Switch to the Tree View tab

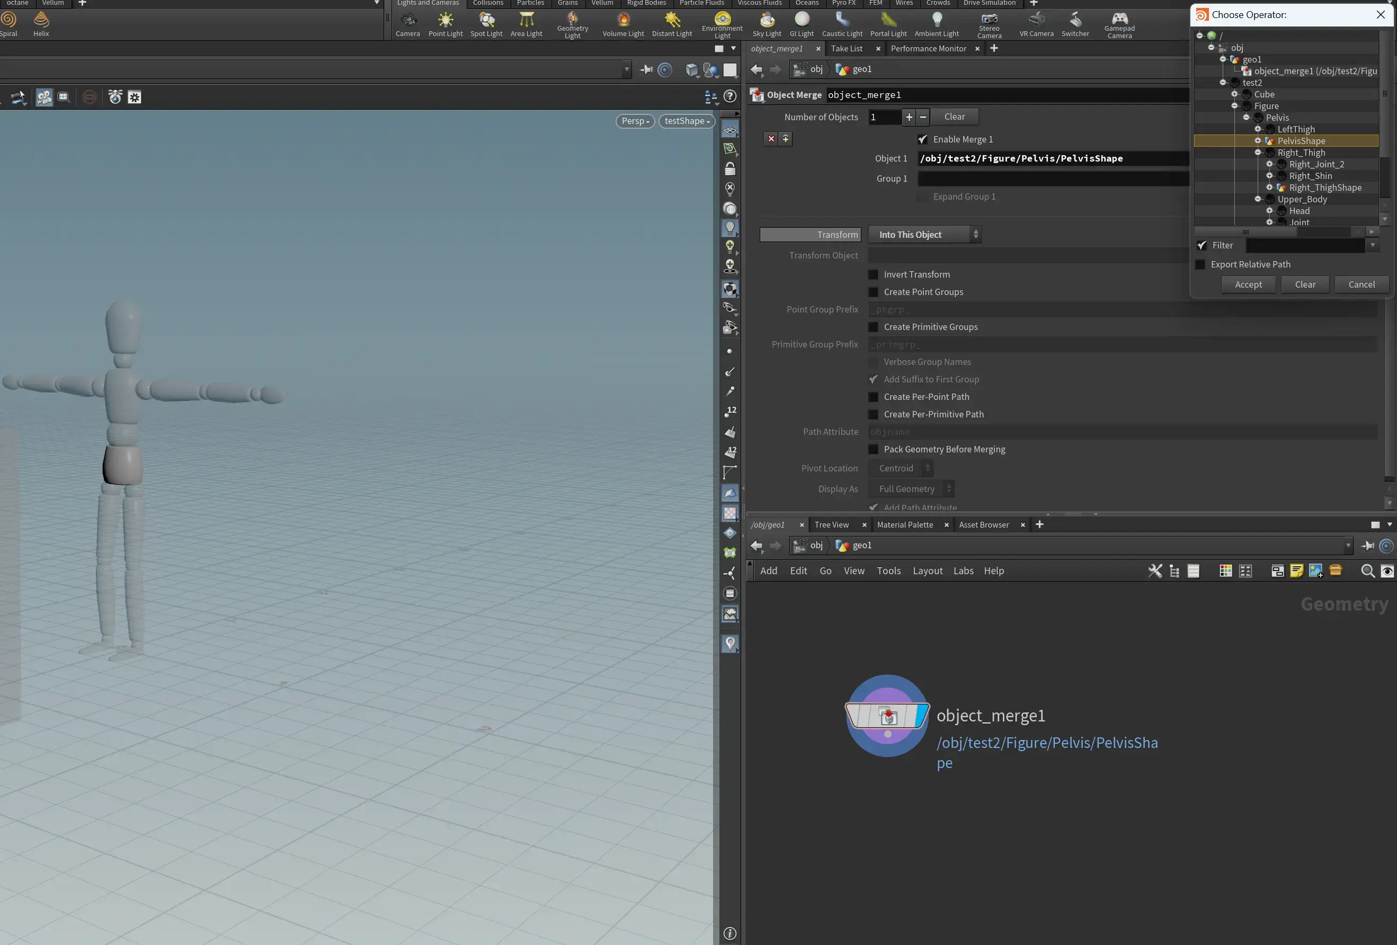(831, 525)
